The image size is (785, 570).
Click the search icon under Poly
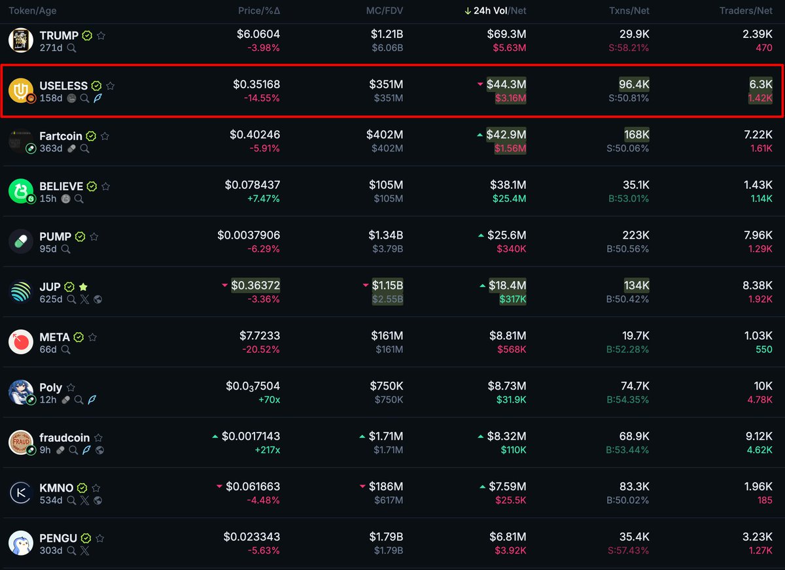(x=78, y=400)
